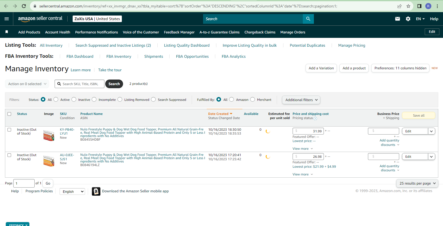Bookmark this page with the star icon
Viewport: 443px width, 226px height.
coord(408,6)
